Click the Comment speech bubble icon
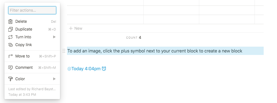 [11, 68]
